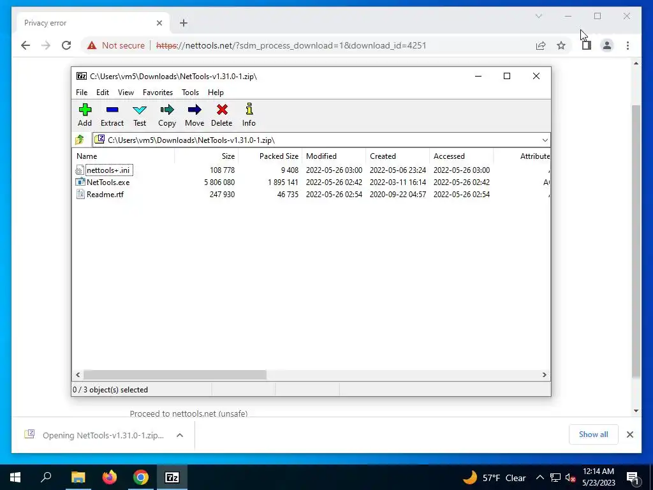653x490 pixels.
Task: Bookmark this page with the star
Action: coord(561,45)
